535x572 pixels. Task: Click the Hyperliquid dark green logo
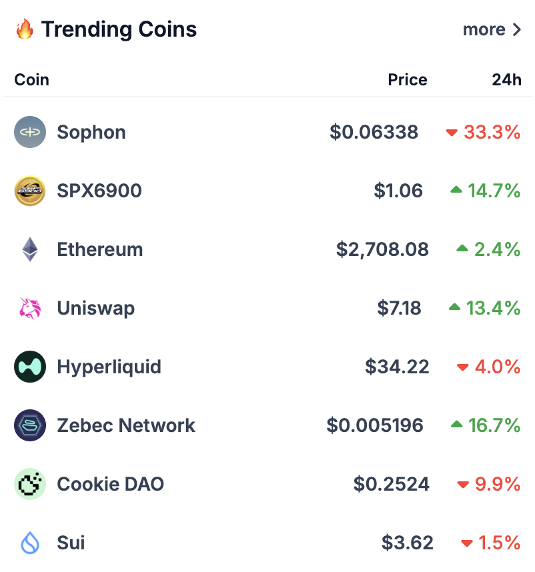[x=30, y=367]
